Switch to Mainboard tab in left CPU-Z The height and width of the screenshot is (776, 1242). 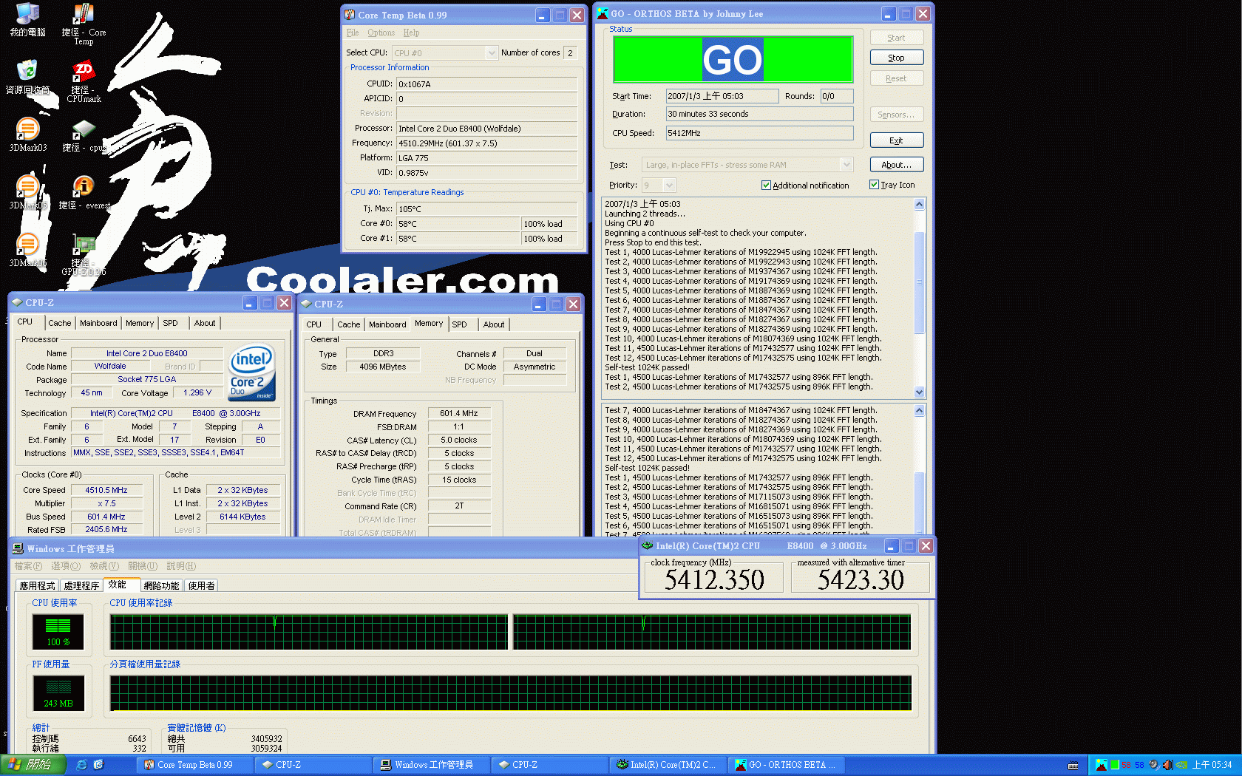click(98, 323)
